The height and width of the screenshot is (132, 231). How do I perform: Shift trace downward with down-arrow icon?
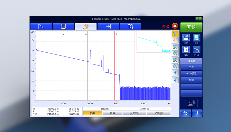[x=175, y=80]
